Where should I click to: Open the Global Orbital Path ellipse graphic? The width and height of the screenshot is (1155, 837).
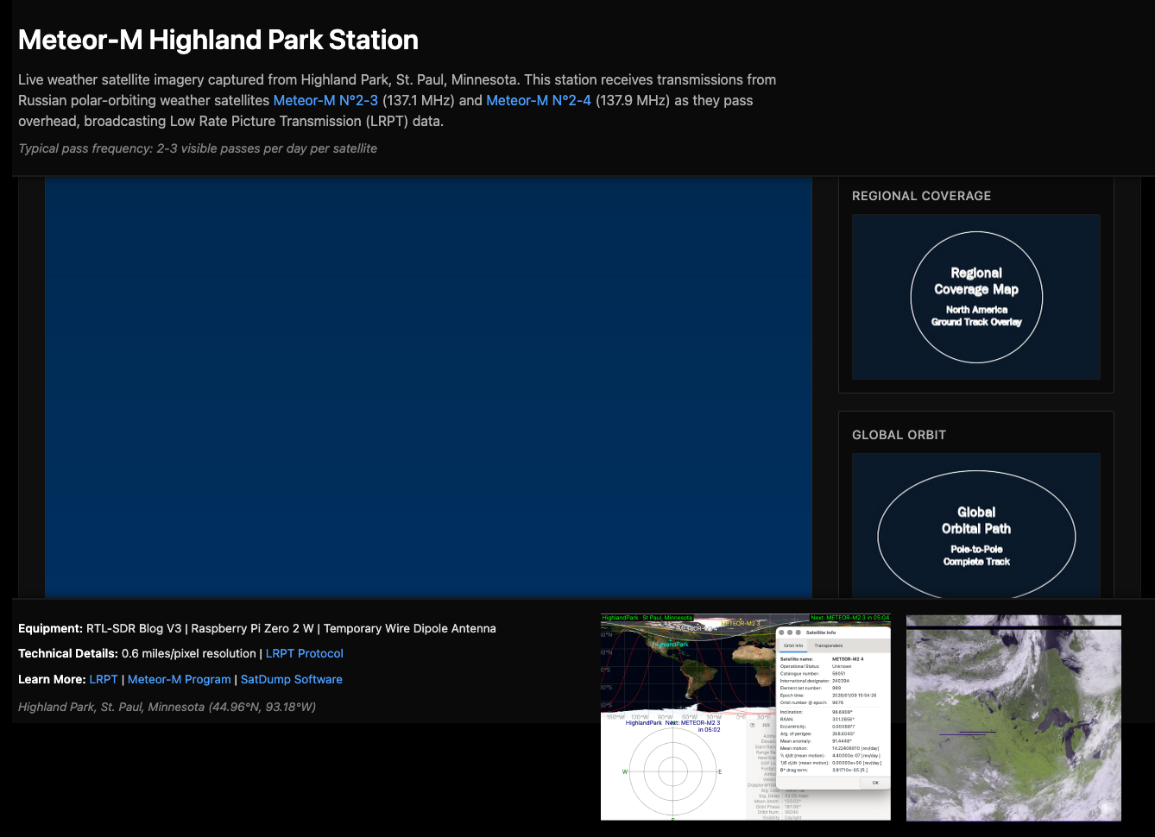(x=976, y=535)
